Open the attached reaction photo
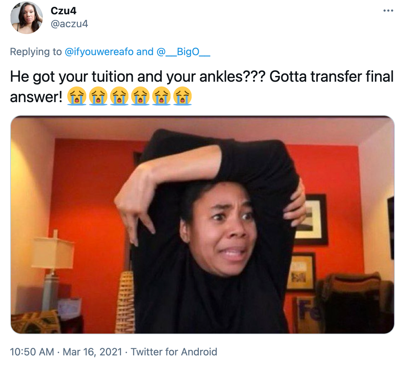Image resolution: width=405 pixels, height=369 pixels. (202, 225)
